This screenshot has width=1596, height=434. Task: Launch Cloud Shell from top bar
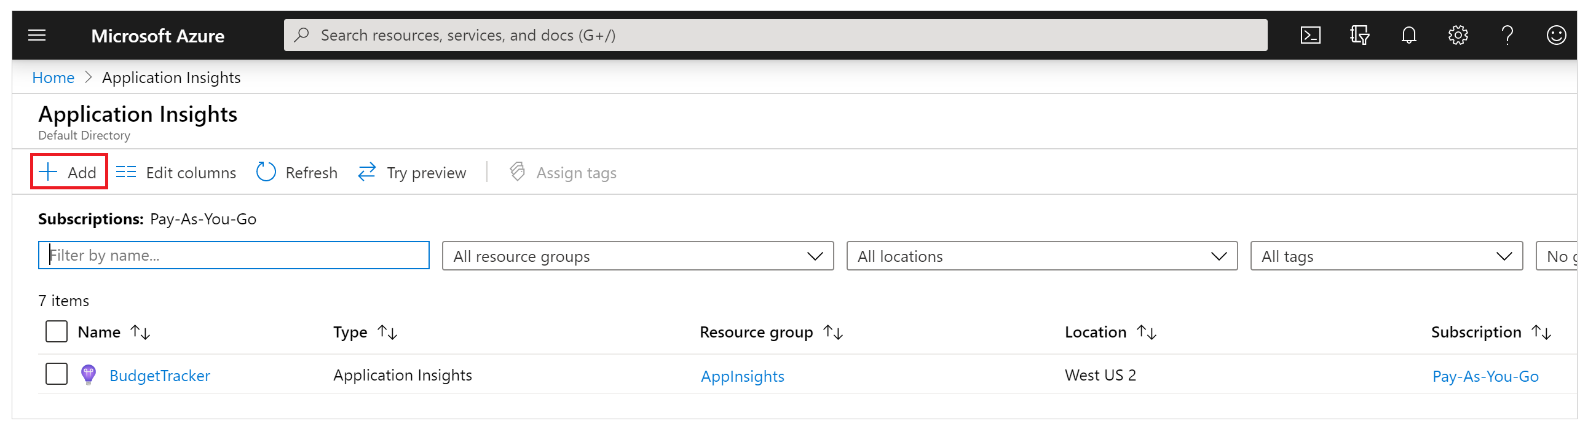click(x=1310, y=35)
